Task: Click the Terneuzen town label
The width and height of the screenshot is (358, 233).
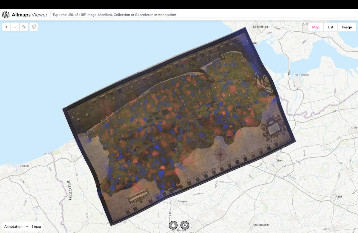Action: 301,75
